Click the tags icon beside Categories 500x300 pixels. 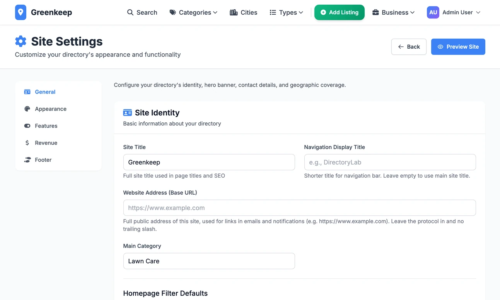tap(173, 12)
